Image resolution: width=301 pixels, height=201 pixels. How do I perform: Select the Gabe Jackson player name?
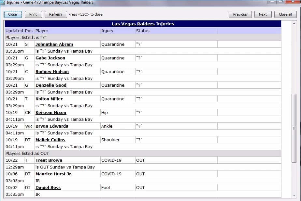click(x=50, y=58)
